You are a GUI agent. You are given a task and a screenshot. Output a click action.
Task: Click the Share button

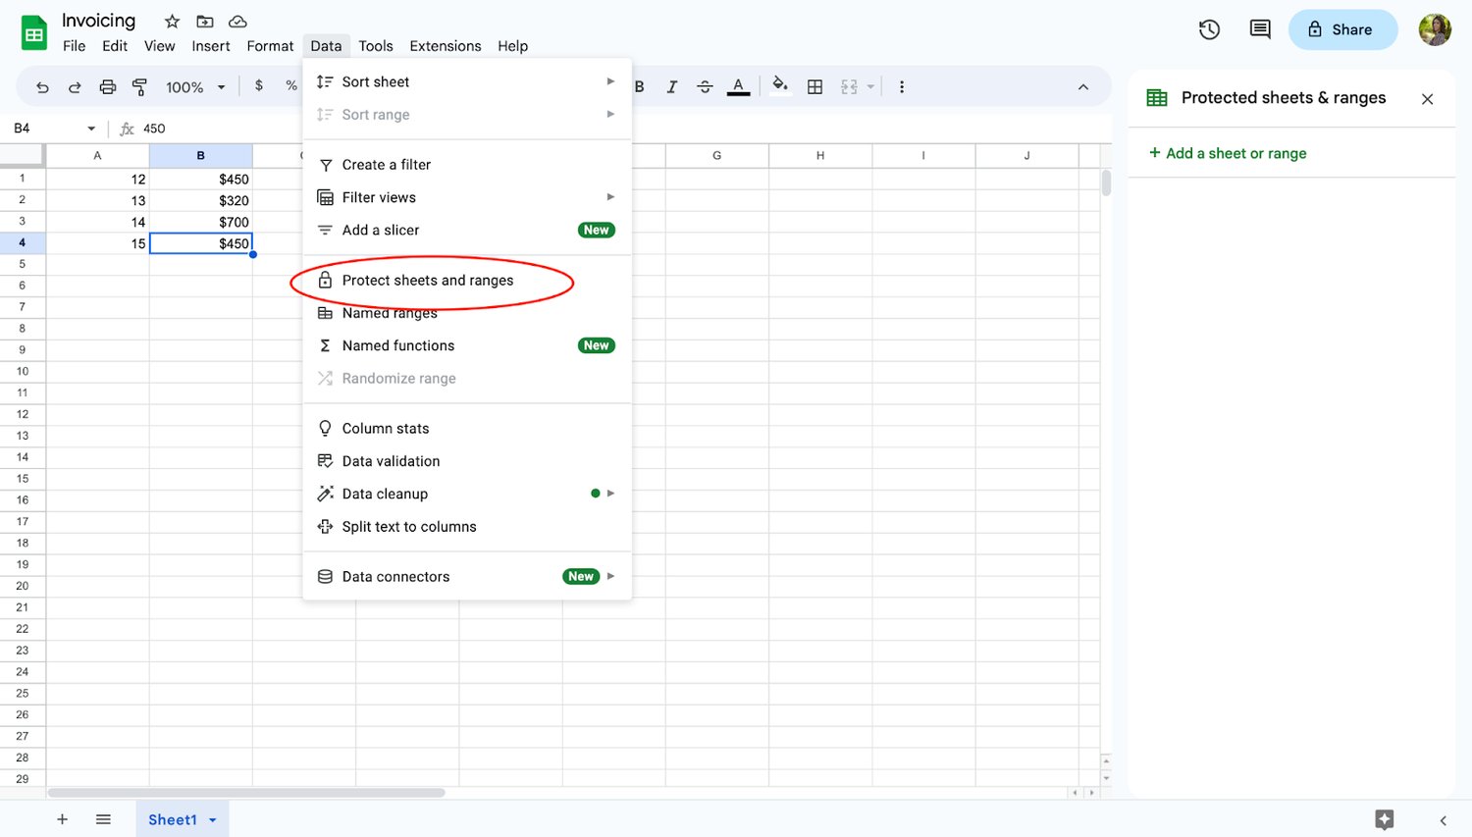(1342, 29)
